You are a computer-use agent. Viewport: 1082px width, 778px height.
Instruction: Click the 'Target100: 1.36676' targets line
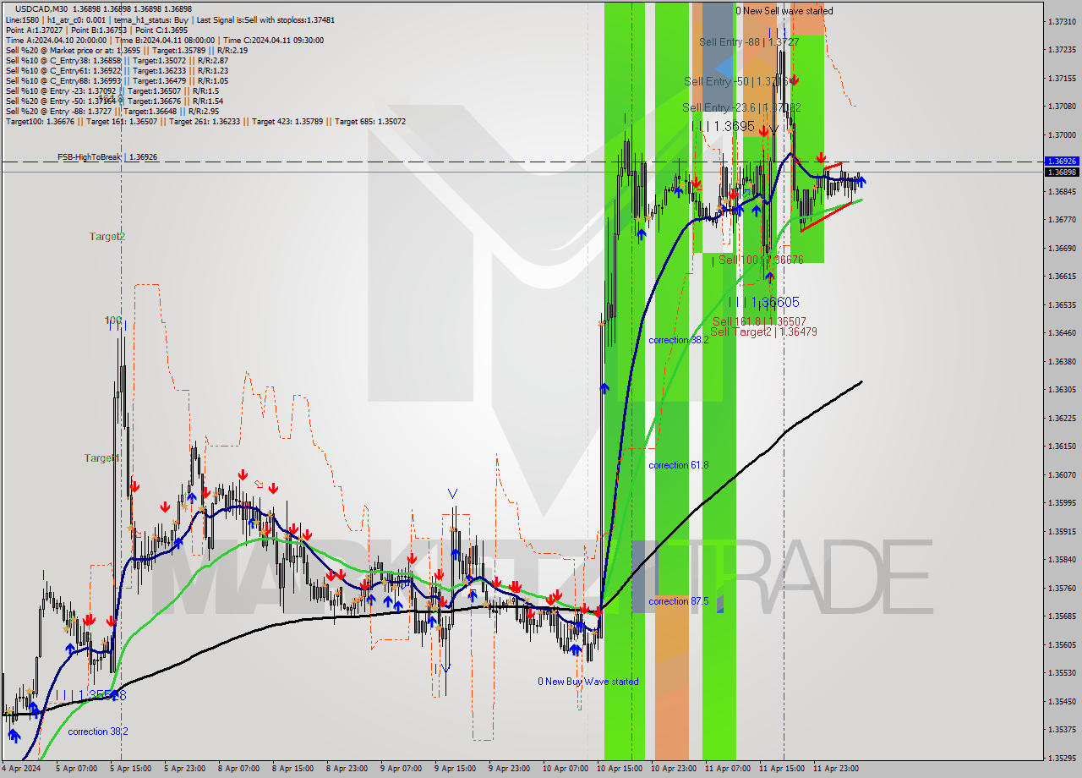pyautogui.click(x=205, y=121)
